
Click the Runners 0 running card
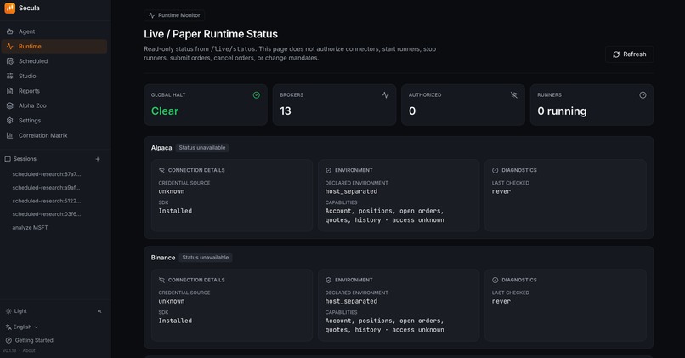click(x=592, y=105)
